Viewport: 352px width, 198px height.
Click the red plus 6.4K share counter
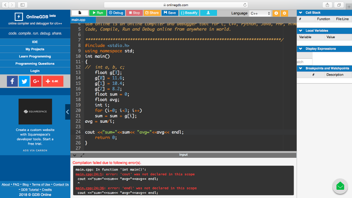tap(53, 81)
